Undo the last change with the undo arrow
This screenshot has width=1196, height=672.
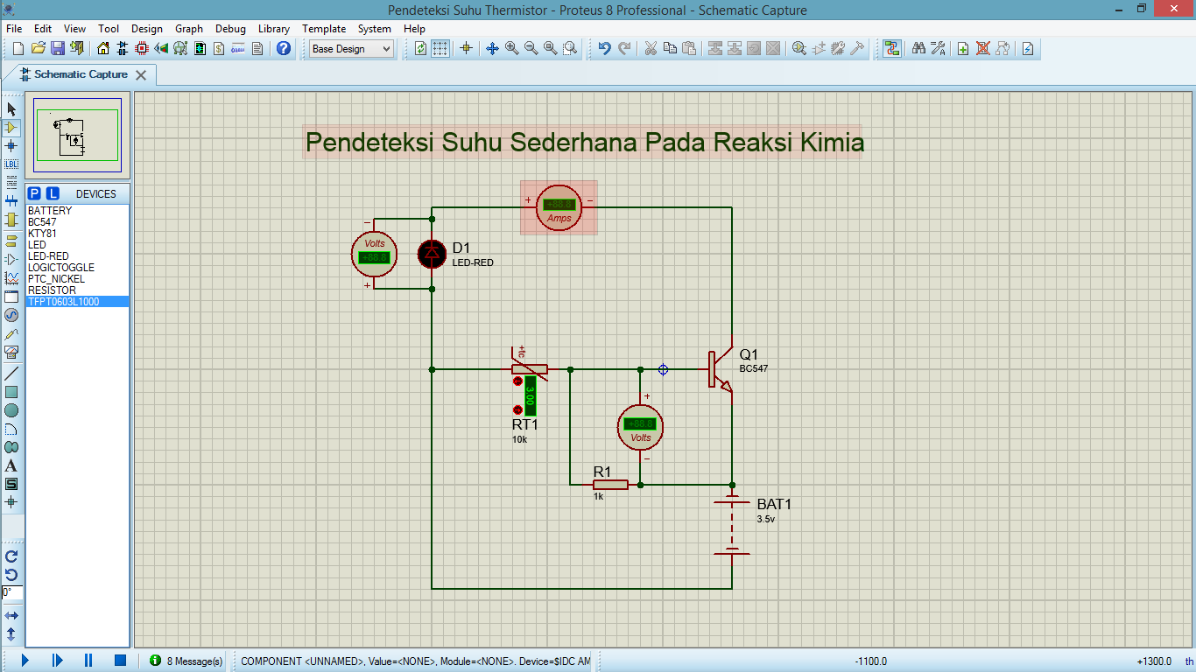[604, 49]
